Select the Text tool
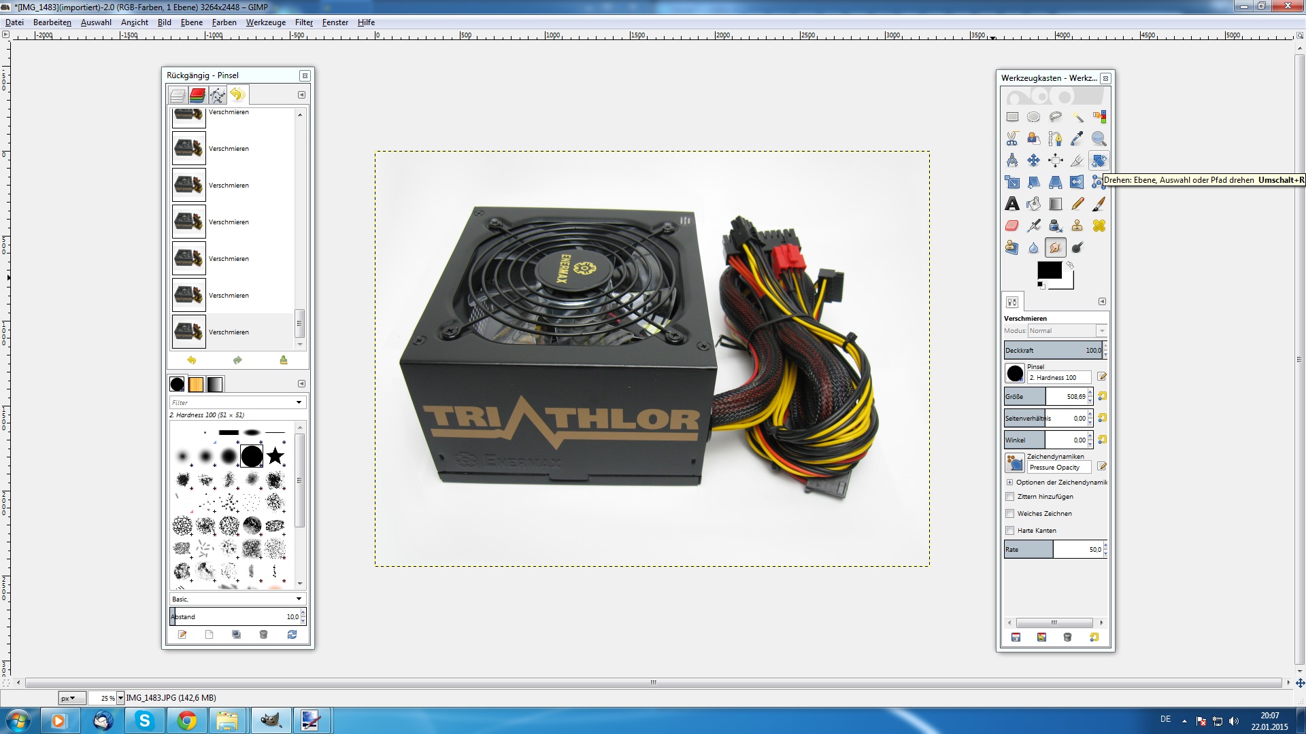The image size is (1306, 734). [x=1012, y=204]
